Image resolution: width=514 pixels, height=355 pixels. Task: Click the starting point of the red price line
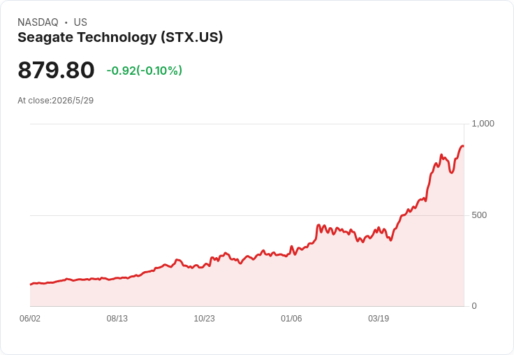click(31, 284)
